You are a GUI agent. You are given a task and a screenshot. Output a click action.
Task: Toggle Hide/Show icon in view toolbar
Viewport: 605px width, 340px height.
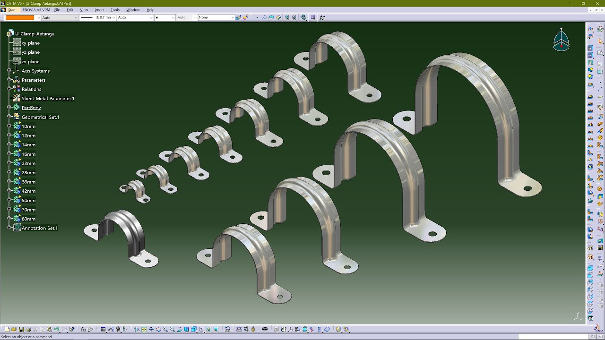[x=208, y=329]
